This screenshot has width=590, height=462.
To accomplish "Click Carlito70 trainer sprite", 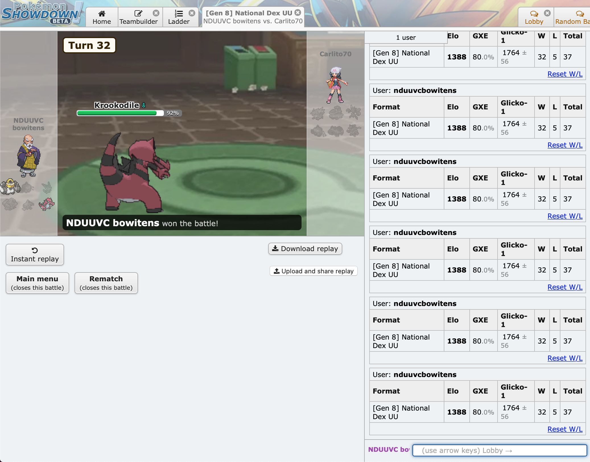I will [x=336, y=85].
